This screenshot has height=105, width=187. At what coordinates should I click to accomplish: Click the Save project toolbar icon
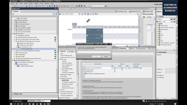click(x=16, y=6)
